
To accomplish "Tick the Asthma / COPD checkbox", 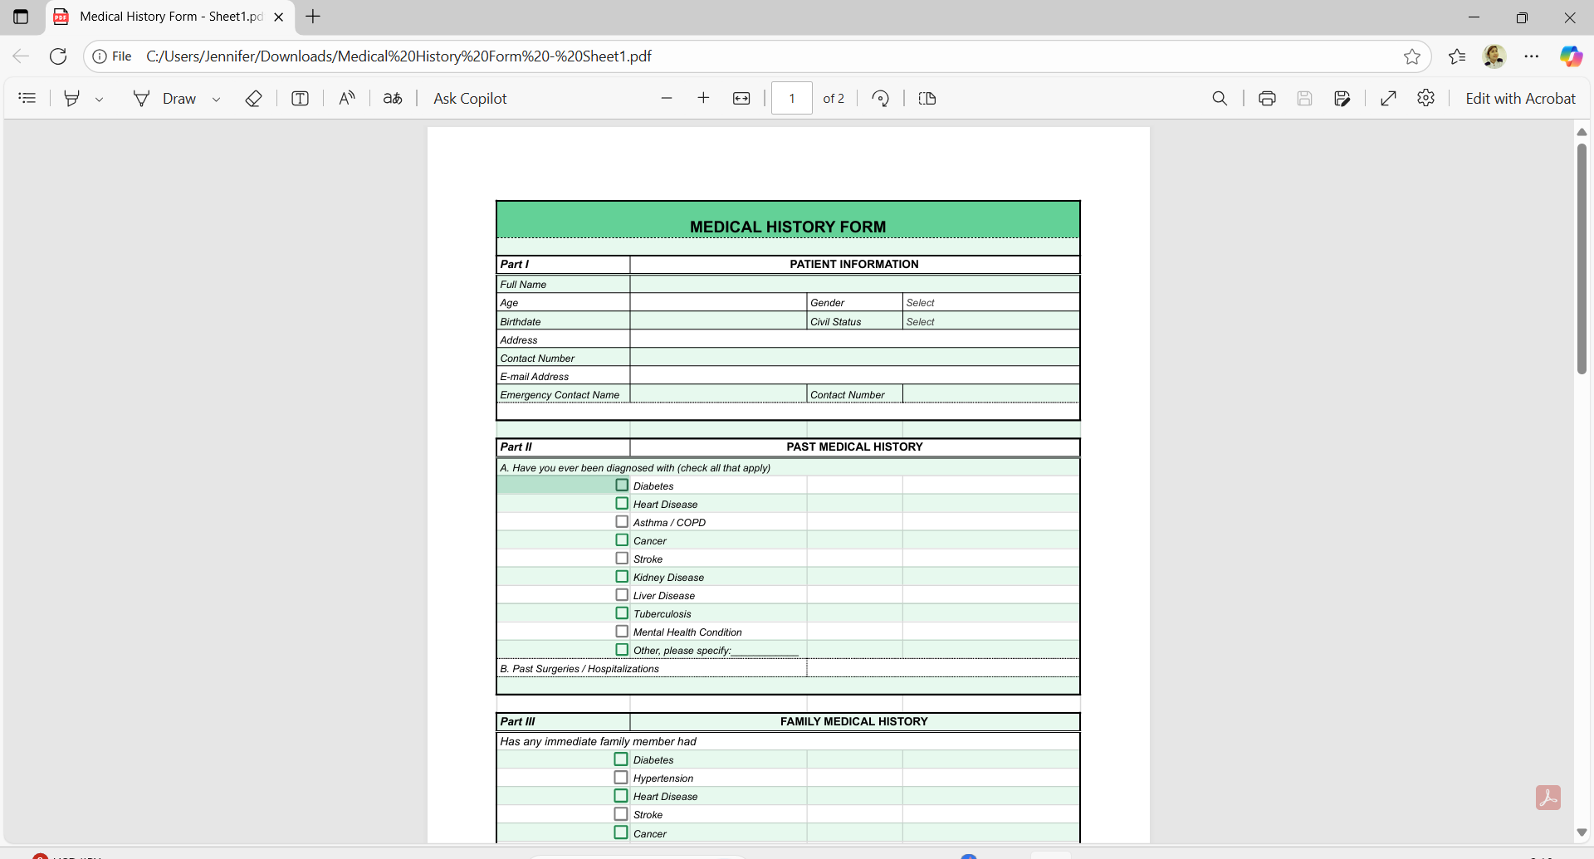I will coord(622,522).
